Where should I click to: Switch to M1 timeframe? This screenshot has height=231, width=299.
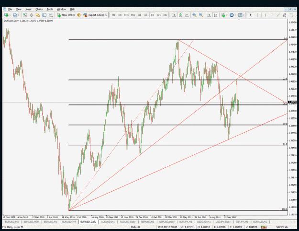coord(113,15)
